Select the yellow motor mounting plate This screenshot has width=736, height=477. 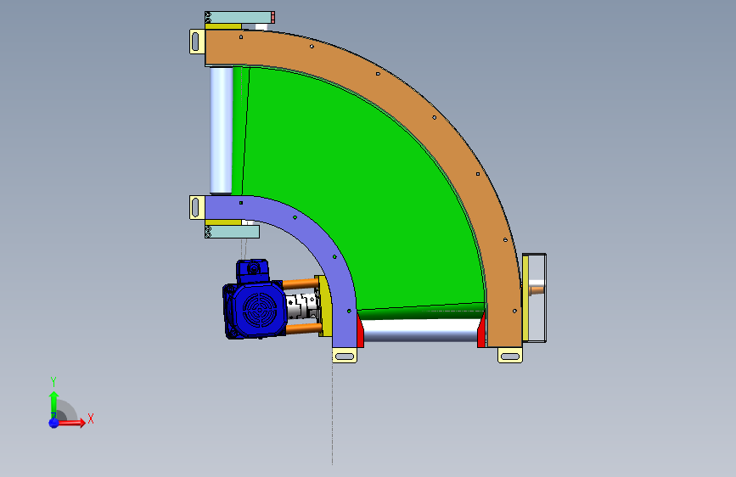click(x=325, y=306)
